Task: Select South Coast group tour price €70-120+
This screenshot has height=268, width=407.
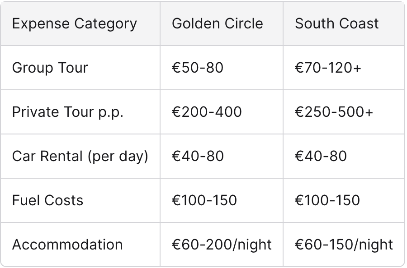Action: (328, 68)
